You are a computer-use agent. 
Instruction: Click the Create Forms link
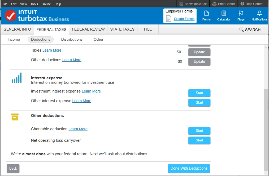pos(184,19)
